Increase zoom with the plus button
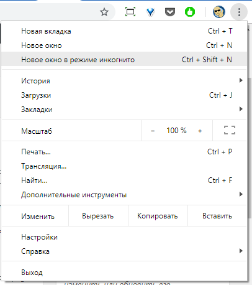Screen dimensions: 252x285 click(200, 131)
